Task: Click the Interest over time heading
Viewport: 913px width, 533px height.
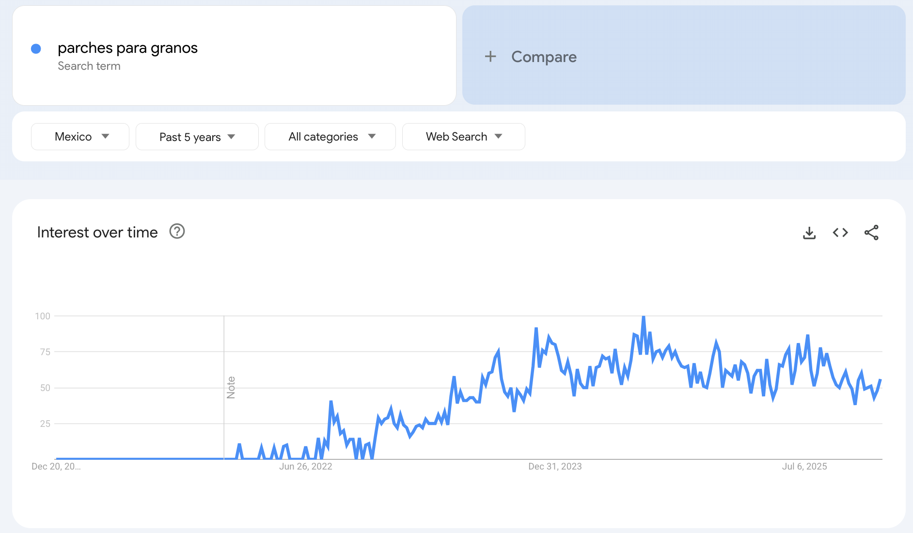Action: 97,233
